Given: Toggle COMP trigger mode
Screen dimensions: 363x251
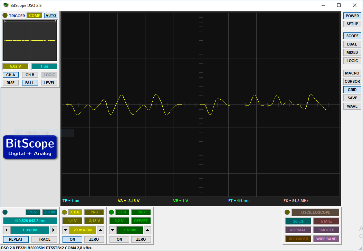Looking at the screenshot, I should (x=35, y=16).
